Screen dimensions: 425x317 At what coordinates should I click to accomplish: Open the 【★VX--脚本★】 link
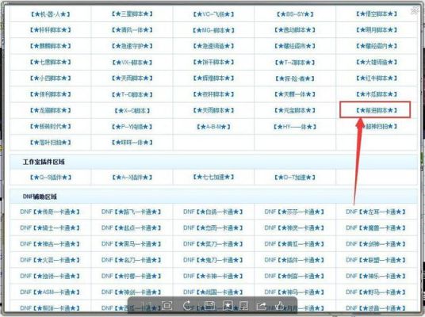132,63
